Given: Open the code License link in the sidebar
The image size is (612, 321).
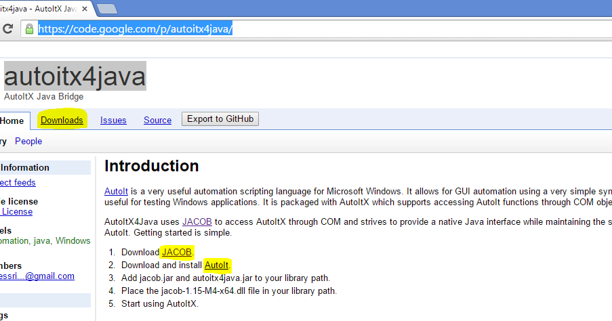Looking at the screenshot, I should click(x=16, y=212).
